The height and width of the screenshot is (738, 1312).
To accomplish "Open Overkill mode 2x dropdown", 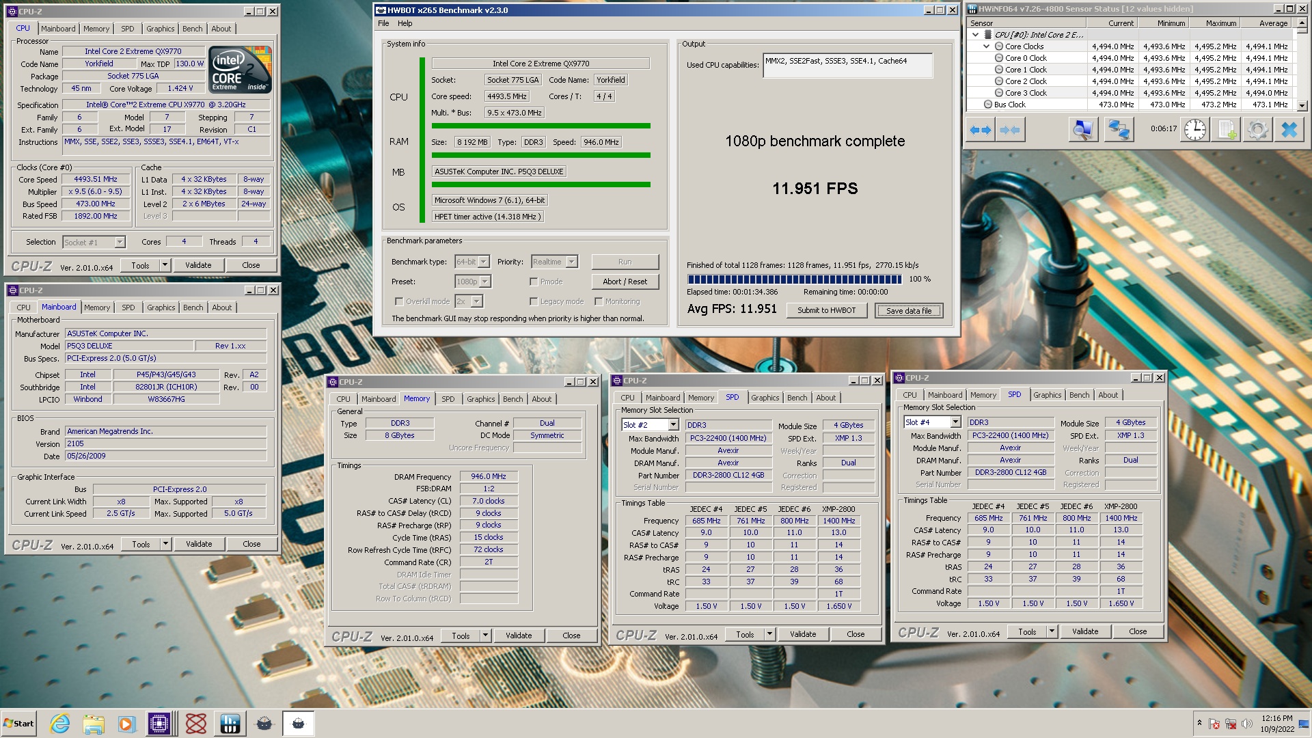I will (x=477, y=301).
